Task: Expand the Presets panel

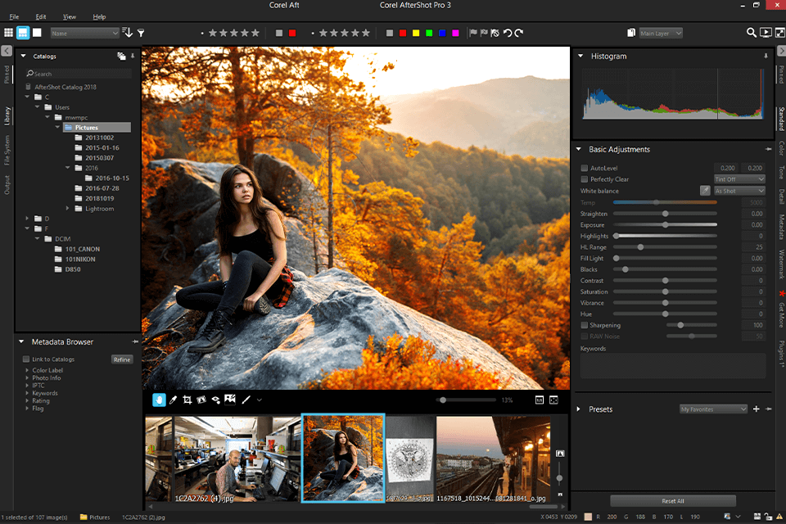Action: 579,409
